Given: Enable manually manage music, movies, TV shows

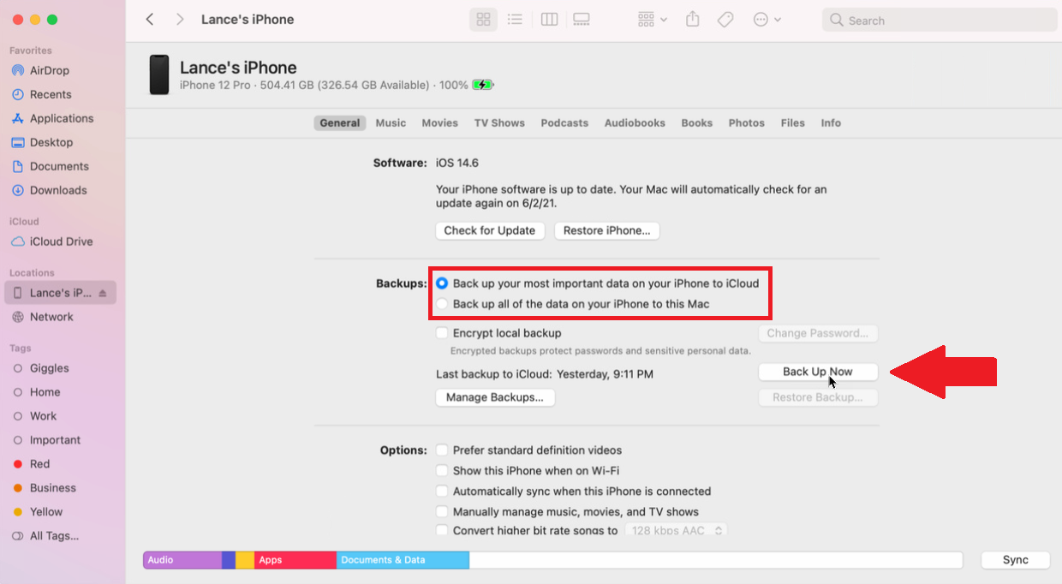Looking at the screenshot, I should pos(442,511).
